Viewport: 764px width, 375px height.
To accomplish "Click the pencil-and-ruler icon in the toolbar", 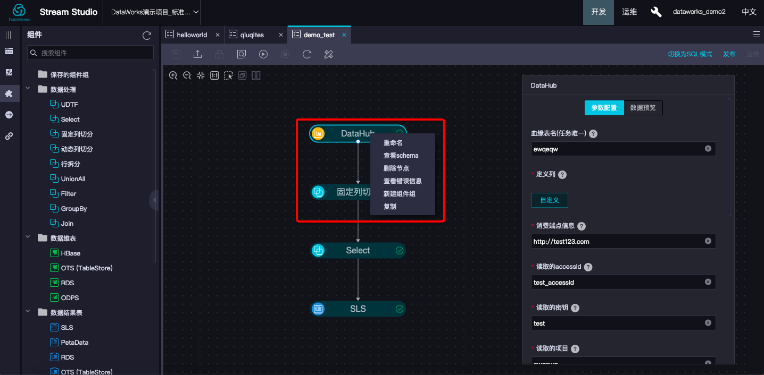I will 329,54.
